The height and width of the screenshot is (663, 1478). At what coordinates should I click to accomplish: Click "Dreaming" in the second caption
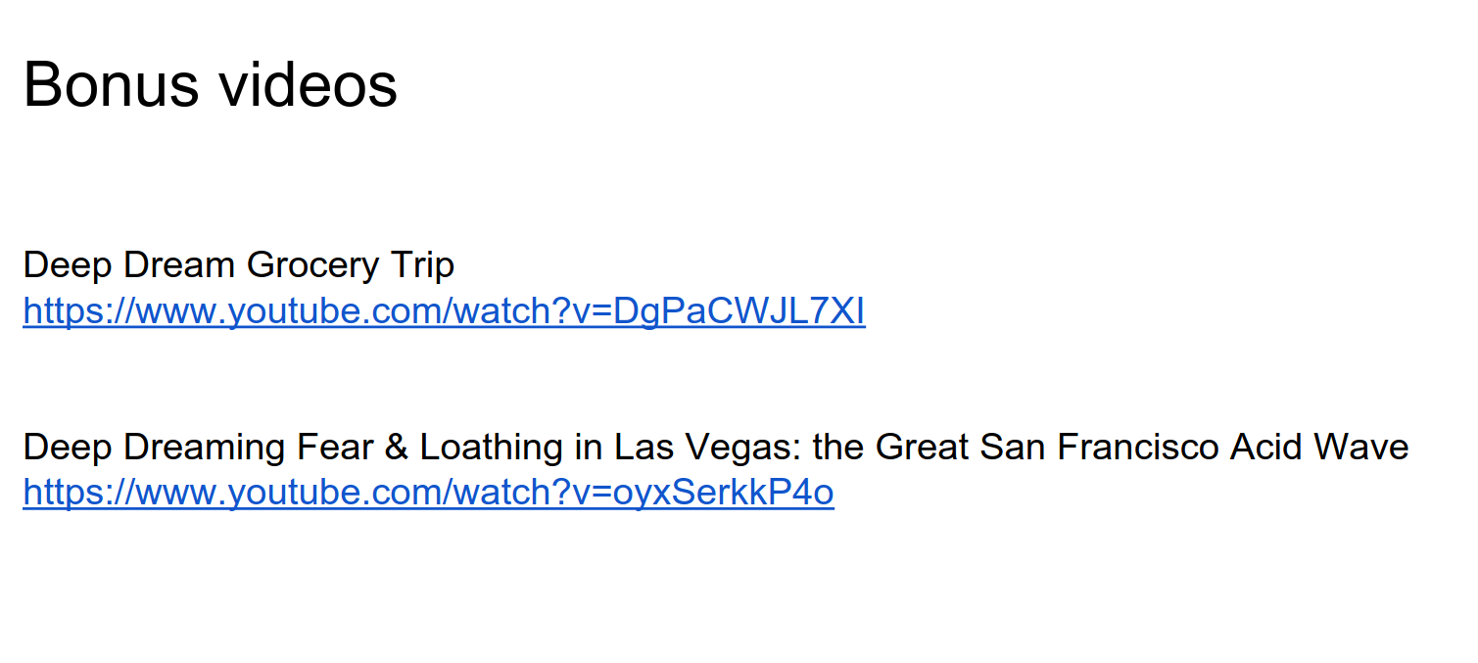tap(204, 448)
